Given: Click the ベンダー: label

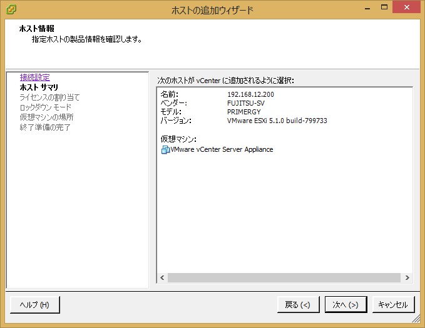Looking at the screenshot, I should coord(174,103).
